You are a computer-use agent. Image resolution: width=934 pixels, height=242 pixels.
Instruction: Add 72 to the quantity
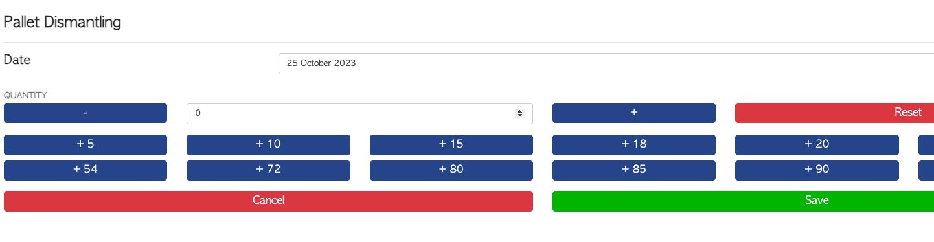tap(268, 170)
